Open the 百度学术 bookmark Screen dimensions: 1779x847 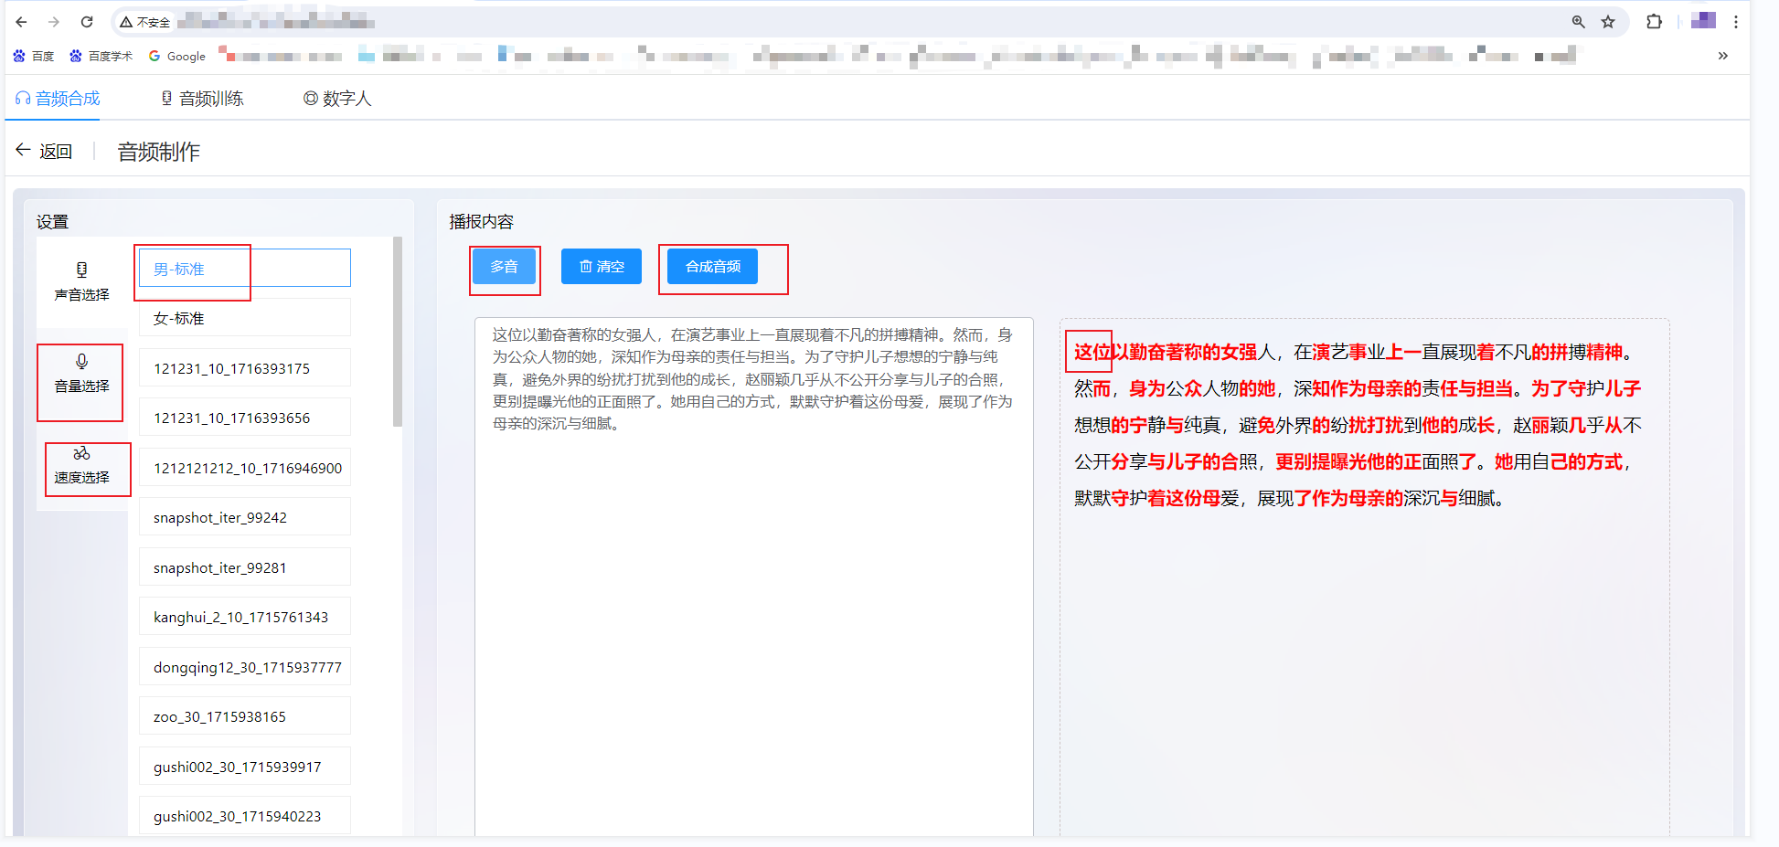(101, 56)
